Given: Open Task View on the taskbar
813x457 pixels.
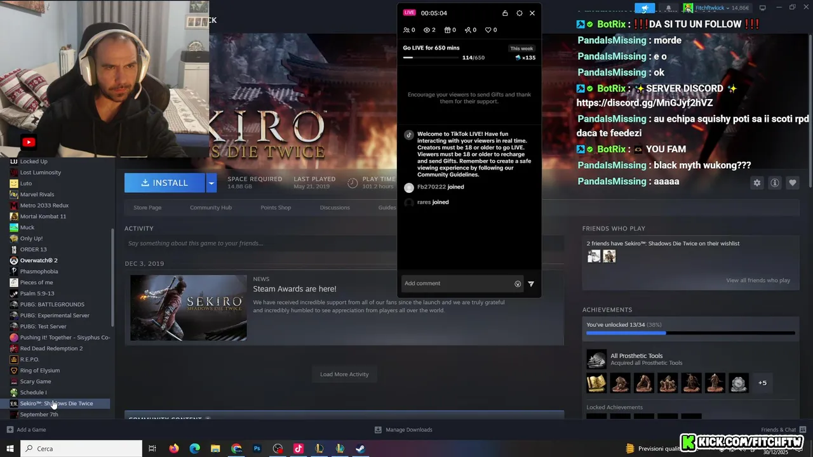Looking at the screenshot, I should point(152,449).
